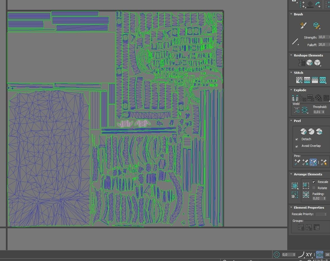Click Pack Normalize icon in Arrange Elements

click(306, 194)
